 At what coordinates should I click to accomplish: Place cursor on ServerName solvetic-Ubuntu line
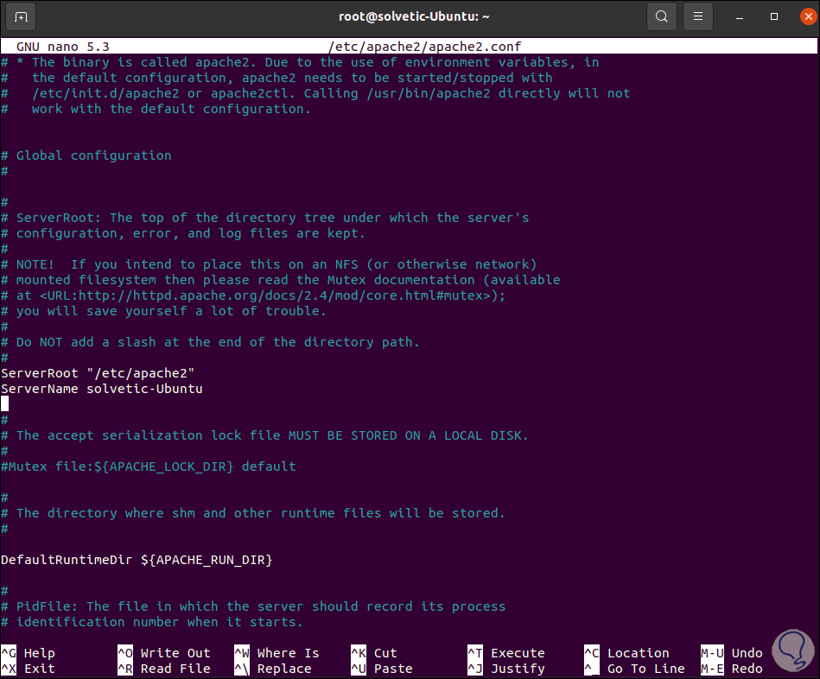101,389
